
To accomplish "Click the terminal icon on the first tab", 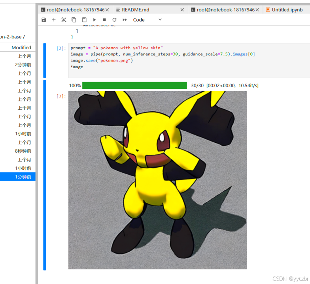I will 43,9.
